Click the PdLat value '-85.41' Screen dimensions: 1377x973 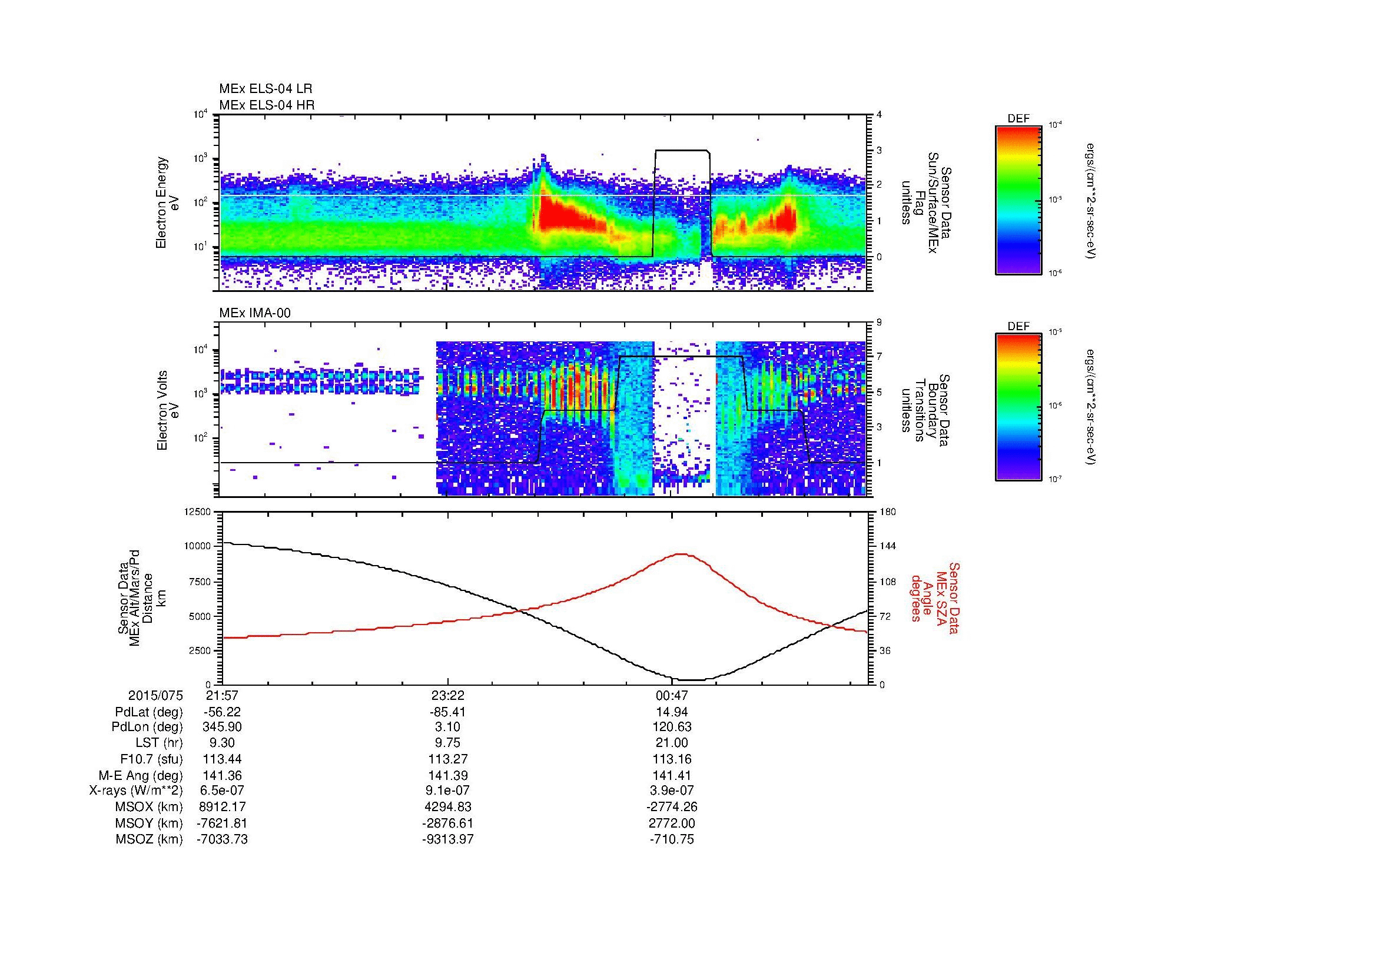[x=447, y=712]
